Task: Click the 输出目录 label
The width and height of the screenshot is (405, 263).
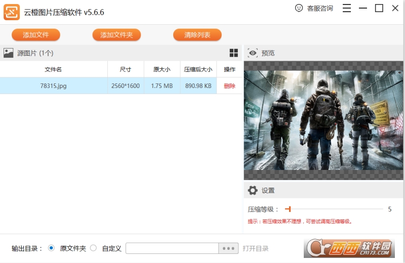Action: click(x=27, y=248)
